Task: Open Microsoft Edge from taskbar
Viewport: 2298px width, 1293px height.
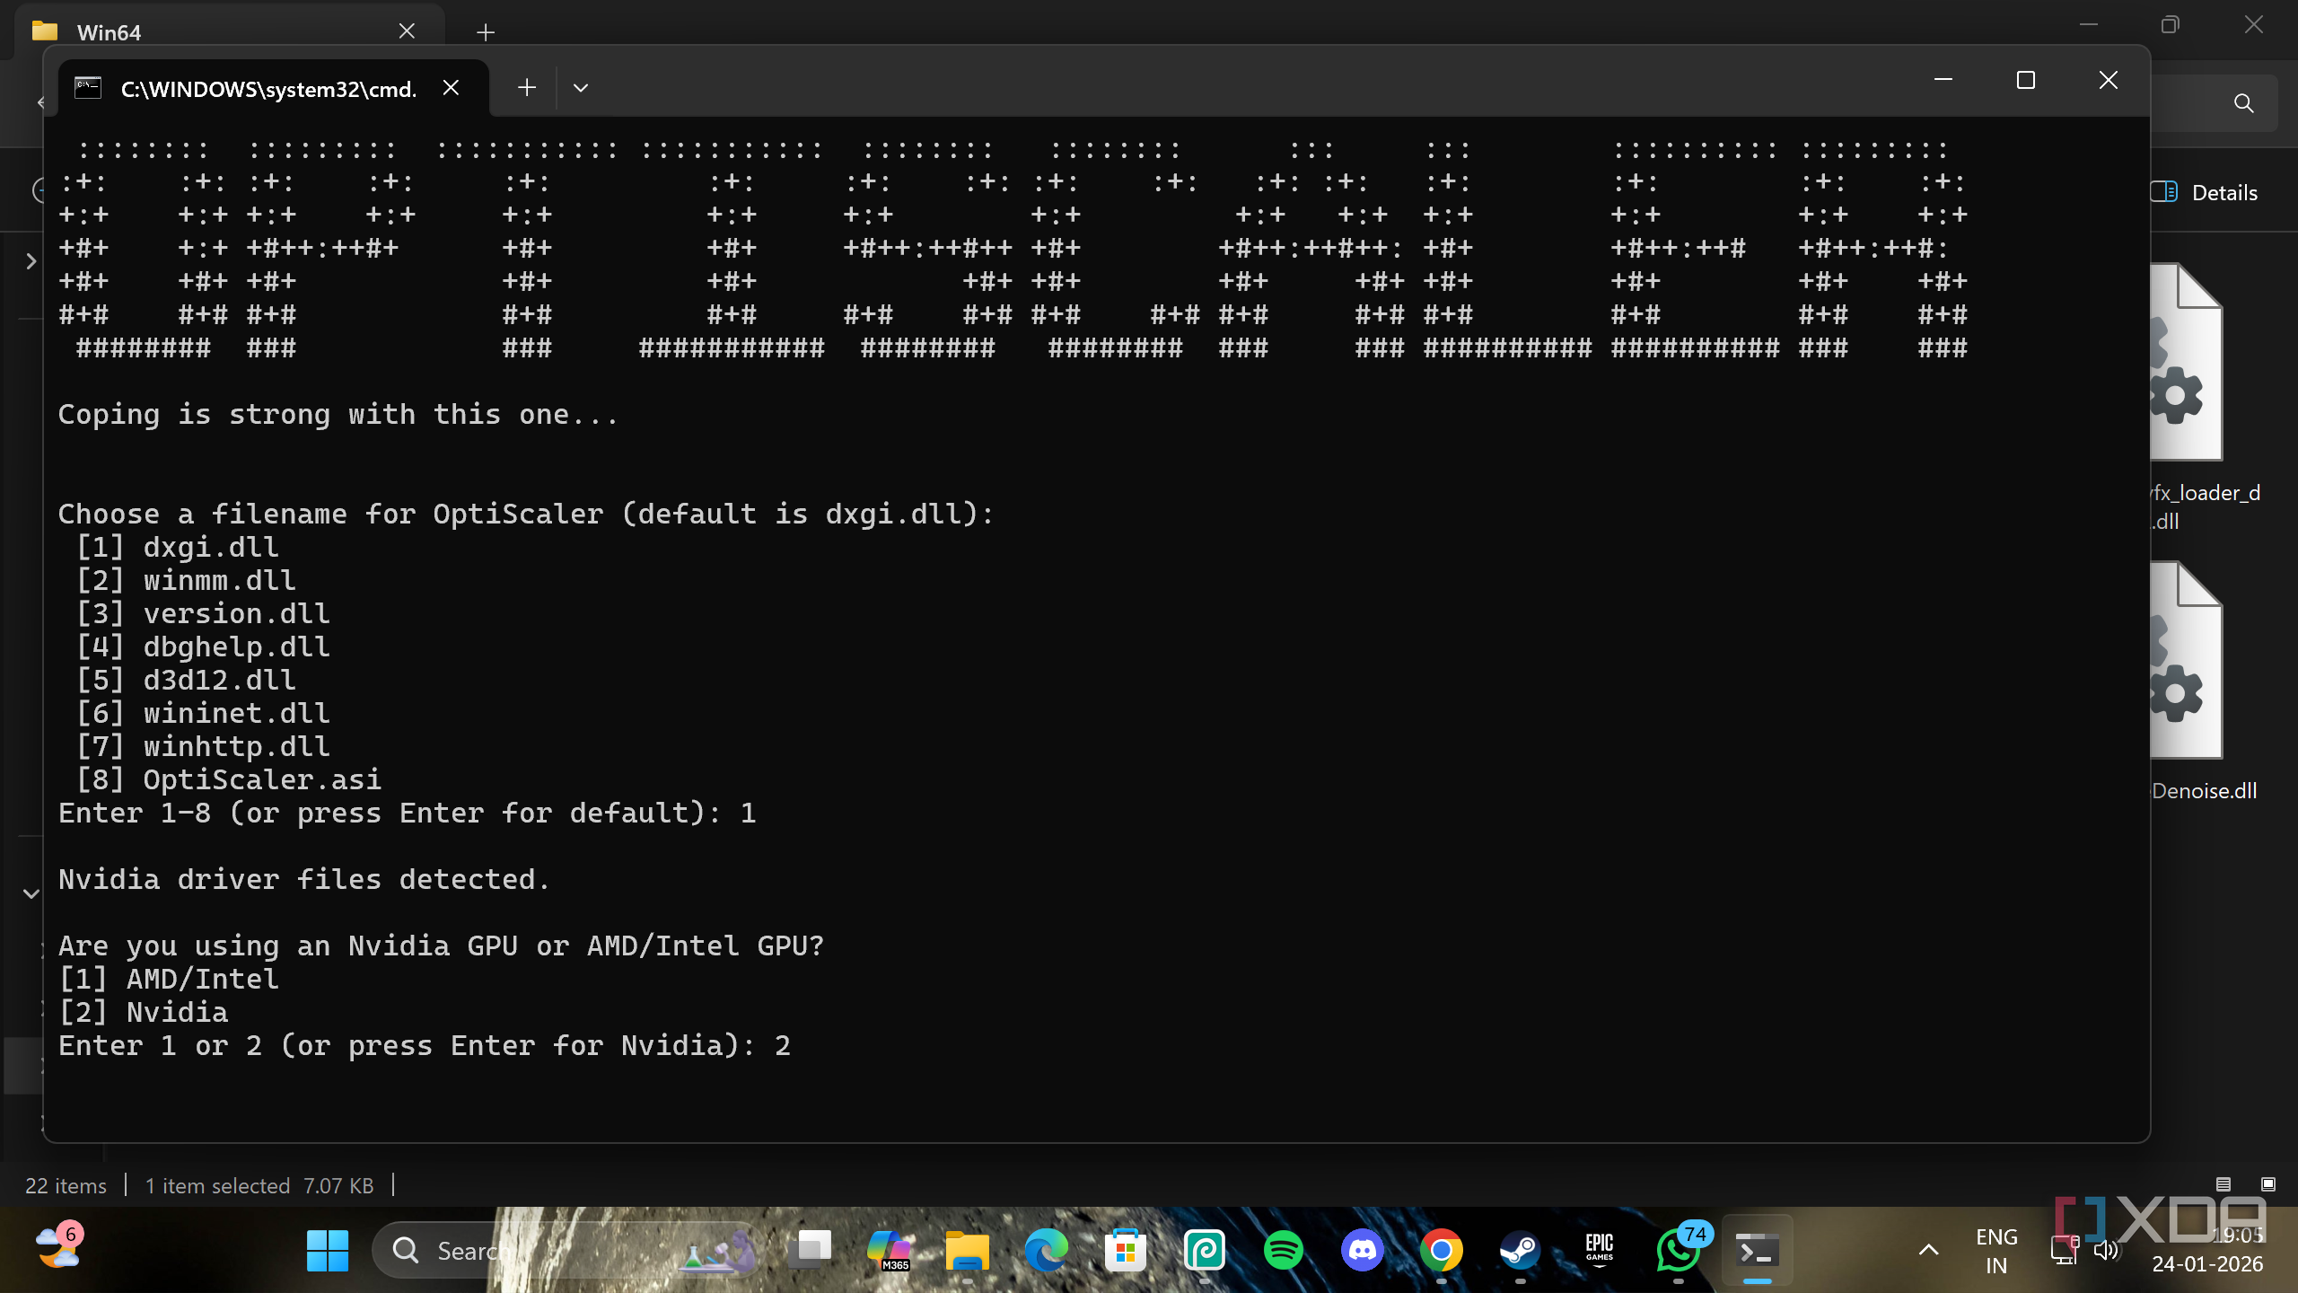Action: [1047, 1250]
